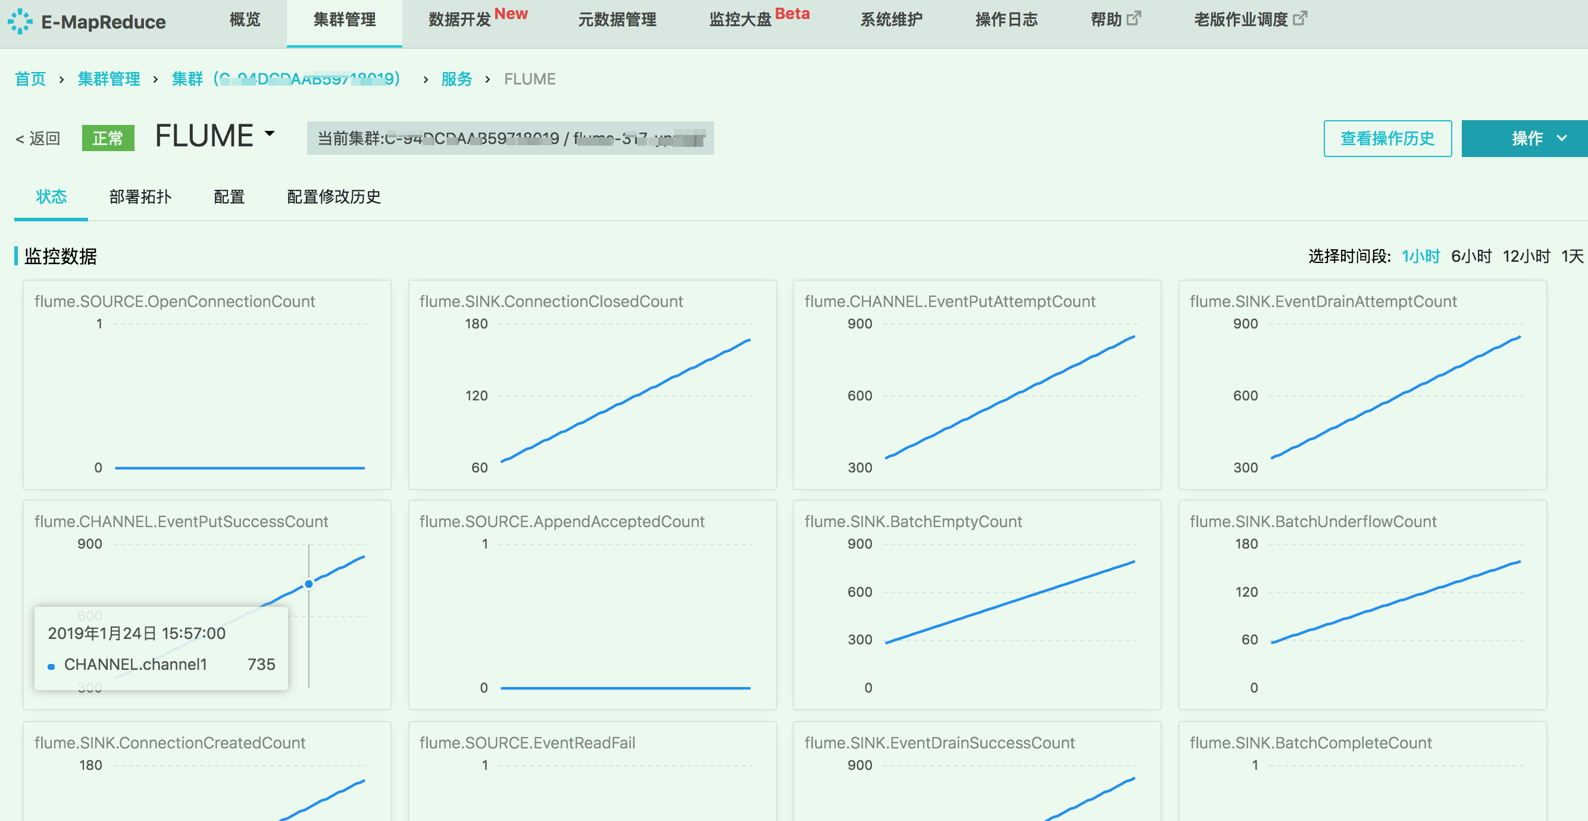The image size is (1588, 821).
Task: Click the flume.SINK.BatchCompleteCount chart title
Action: click(x=1311, y=742)
